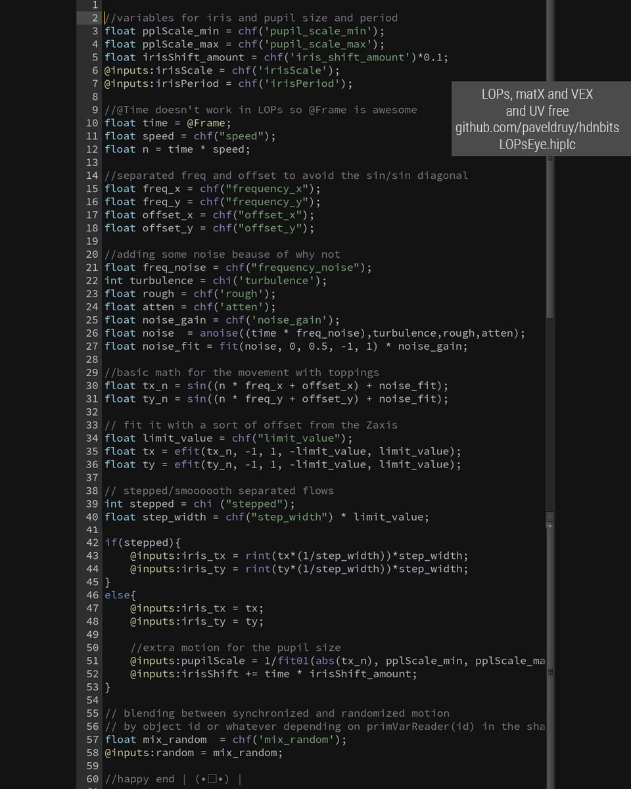
Task: Click the 'if(stepped){' line
Action: (x=143, y=543)
